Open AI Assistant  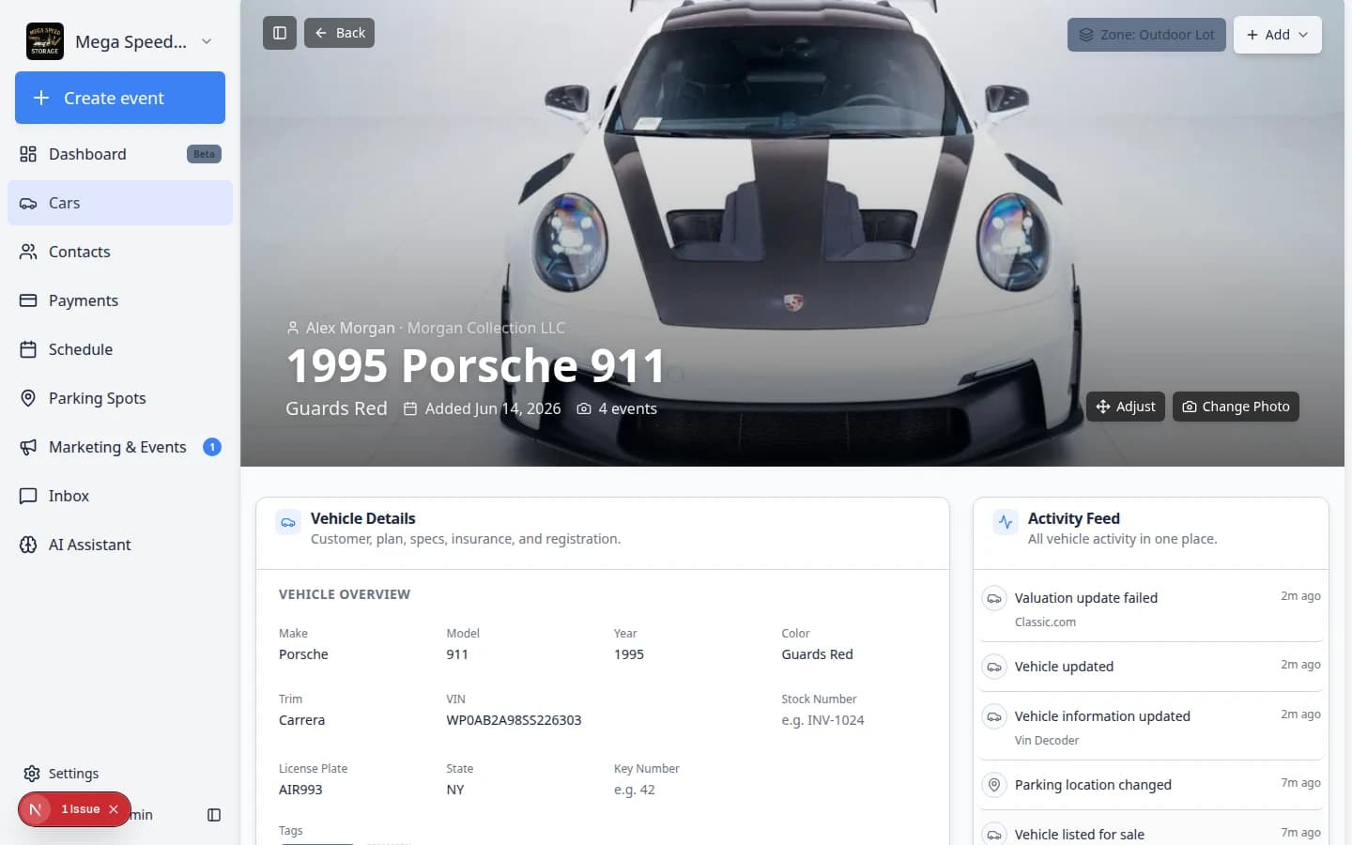tap(120, 545)
